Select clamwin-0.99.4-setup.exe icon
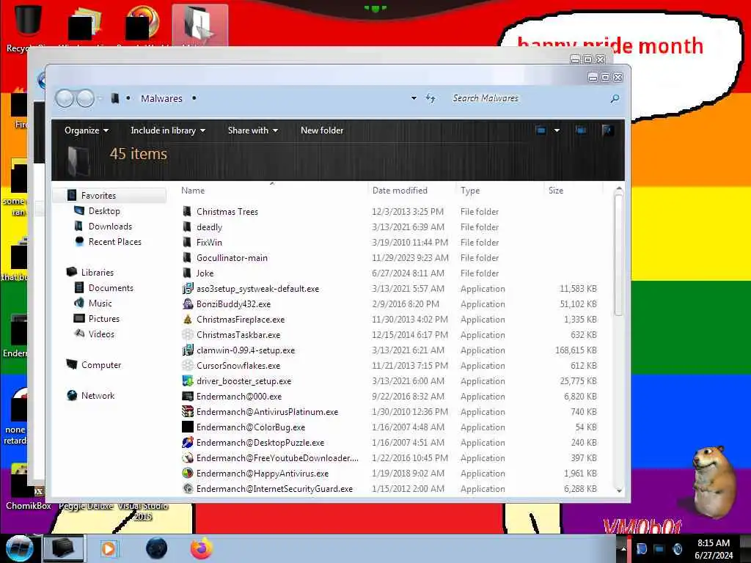 click(188, 350)
